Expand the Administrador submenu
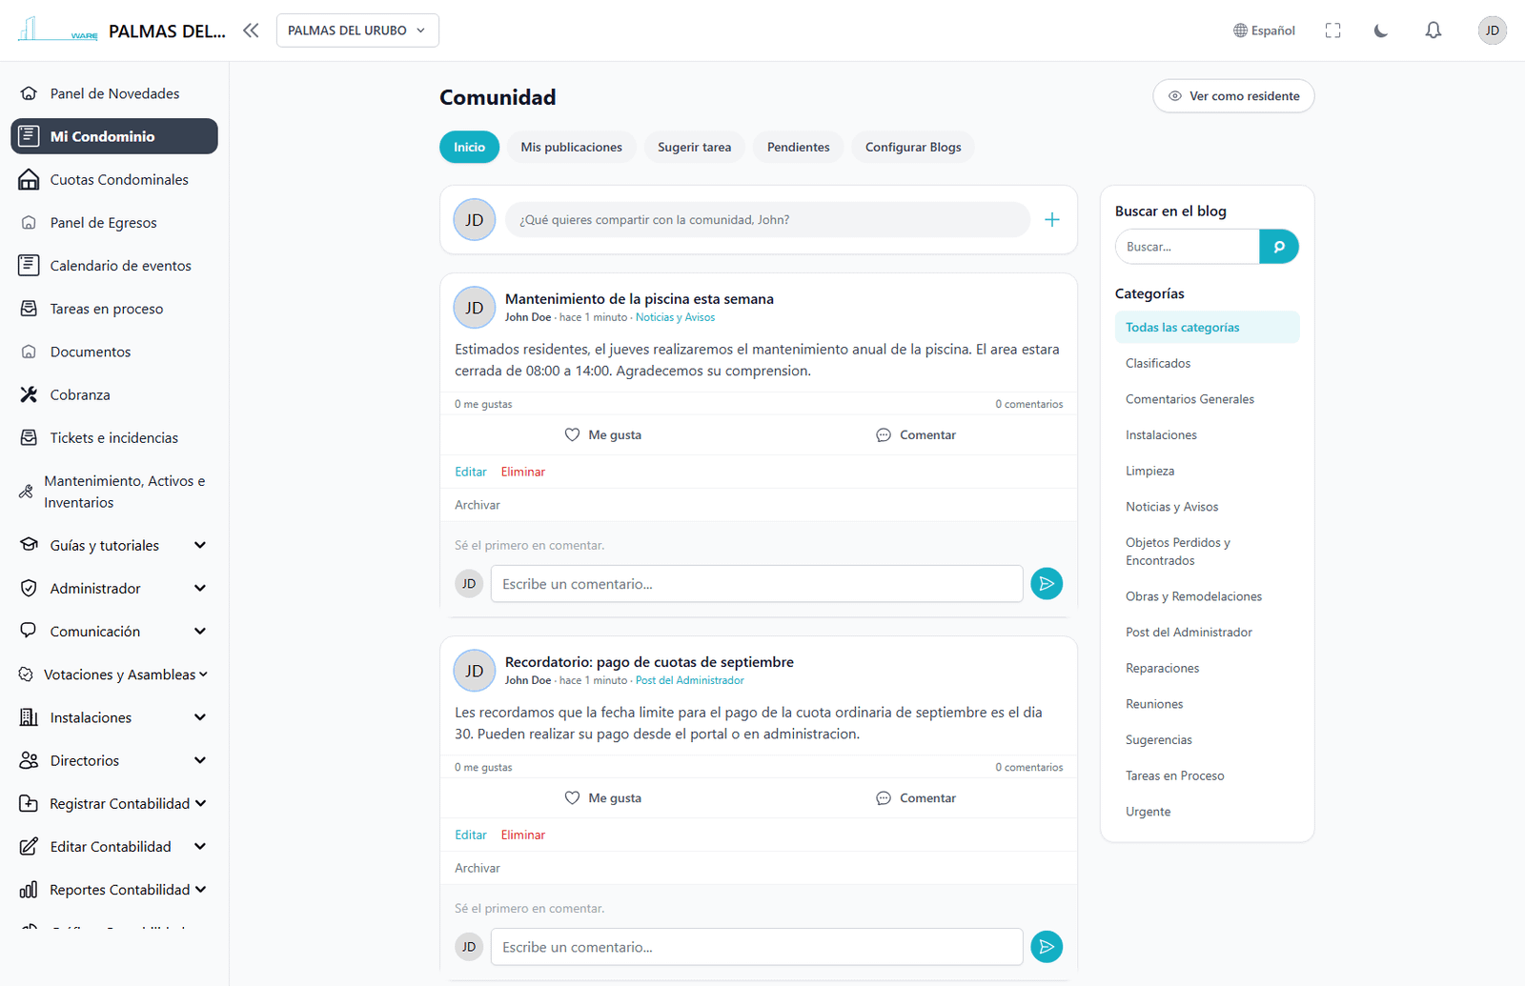This screenshot has height=986, width=1525. [x=114, y=589]
